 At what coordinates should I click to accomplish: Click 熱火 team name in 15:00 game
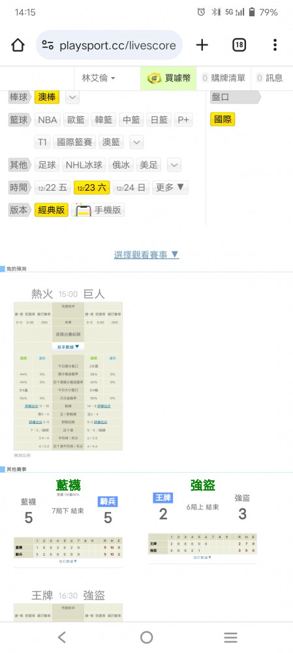pos(42,294)
